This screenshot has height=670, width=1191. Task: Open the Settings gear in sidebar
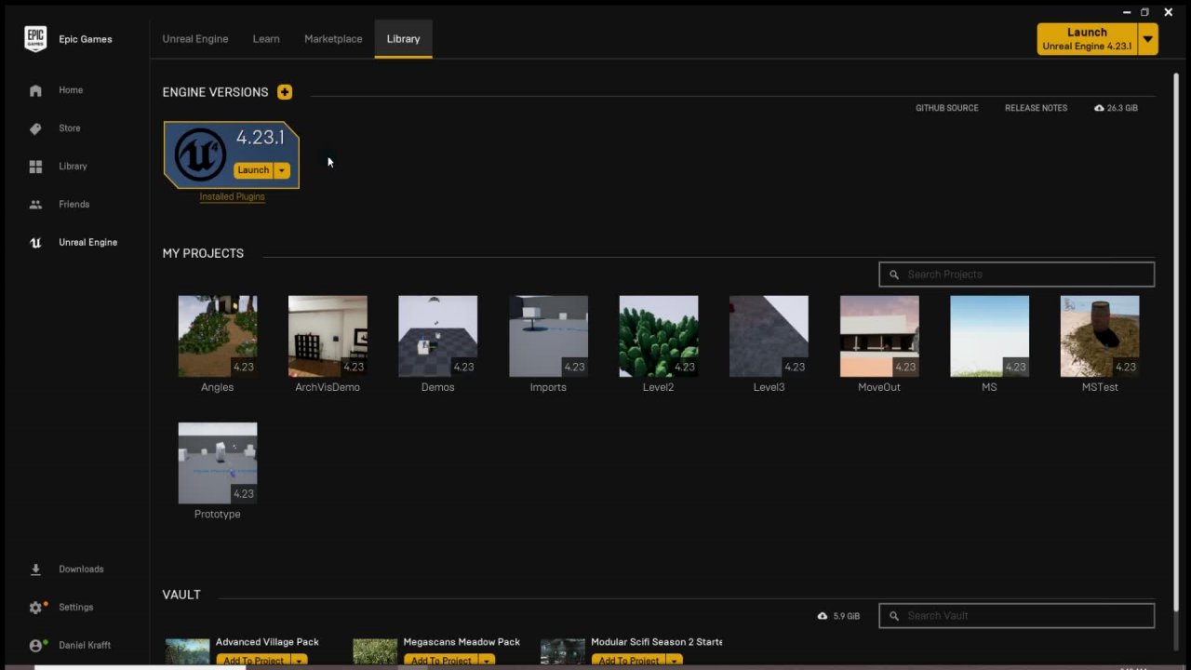[36, 608]
